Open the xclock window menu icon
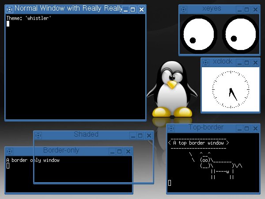 point(205,62)
